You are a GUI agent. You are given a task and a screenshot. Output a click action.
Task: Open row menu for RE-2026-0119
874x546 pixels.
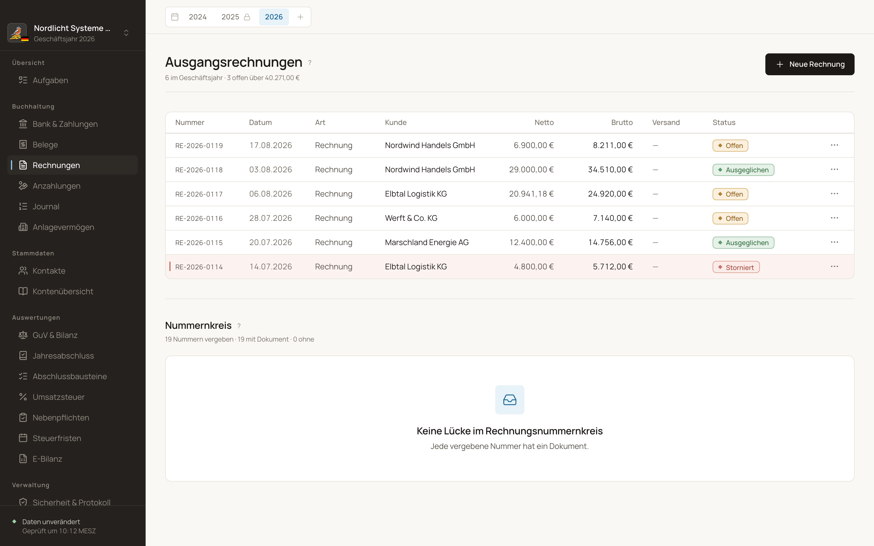coord(834,145)
